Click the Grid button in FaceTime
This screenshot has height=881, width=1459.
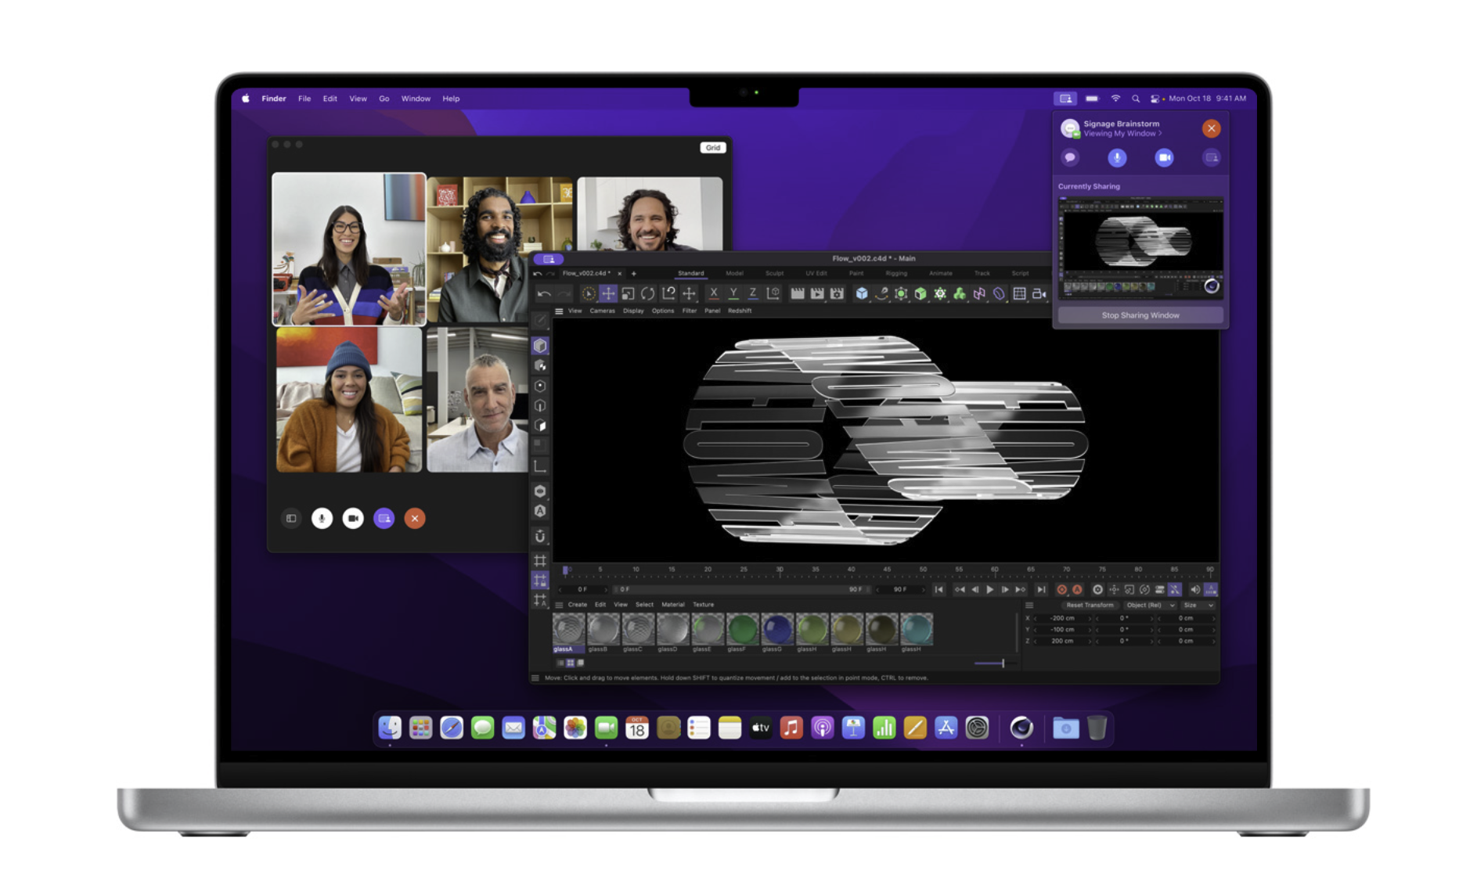pyautogui.click(x=712, y=148)
